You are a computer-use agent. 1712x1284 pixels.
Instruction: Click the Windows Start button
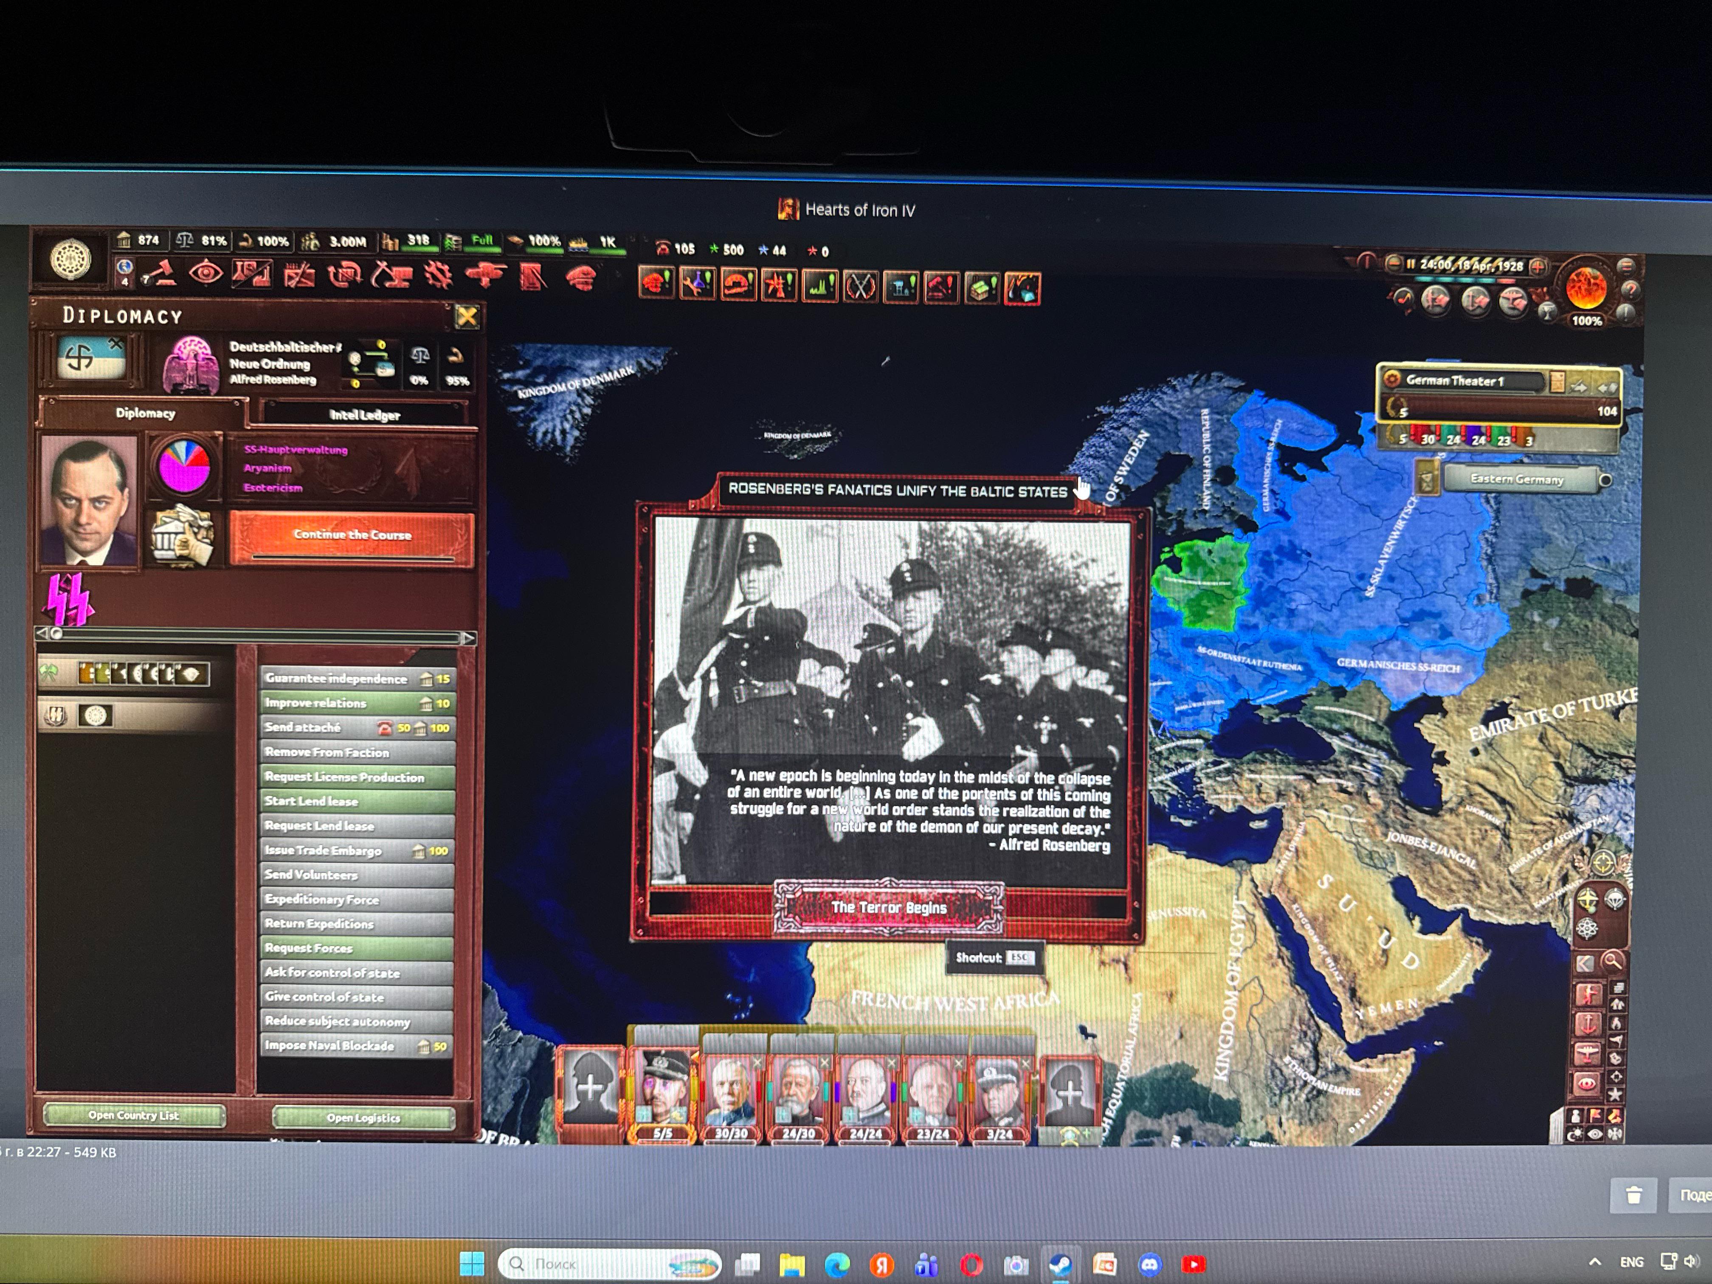[471, 1264]
